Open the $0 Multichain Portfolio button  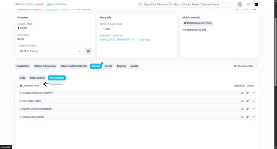tap(198, 23)
